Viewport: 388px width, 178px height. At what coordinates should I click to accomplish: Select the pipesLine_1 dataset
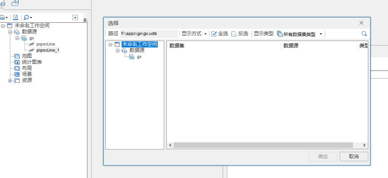[x=48, y=50]
